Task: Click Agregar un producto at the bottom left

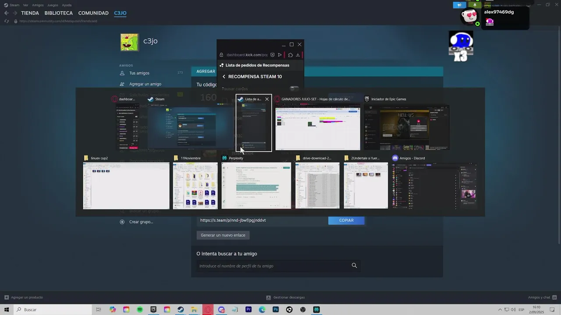Action: point(23,297)
